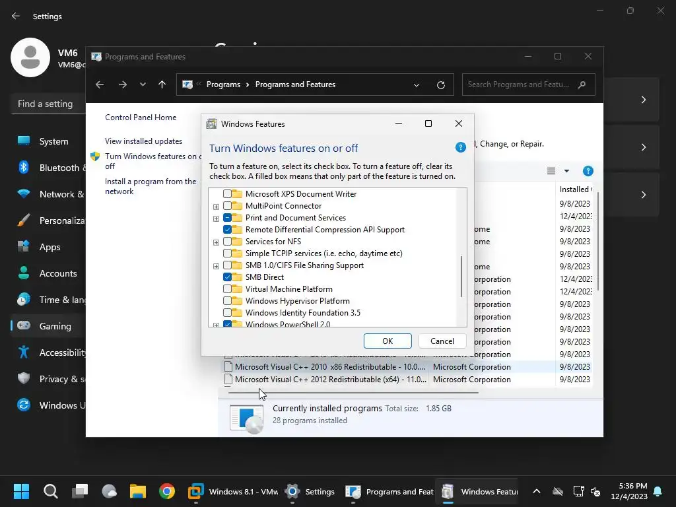Viewport: 676px width, 507px height.
Task: Click Install a program from the network
Action: coord(151,186)
